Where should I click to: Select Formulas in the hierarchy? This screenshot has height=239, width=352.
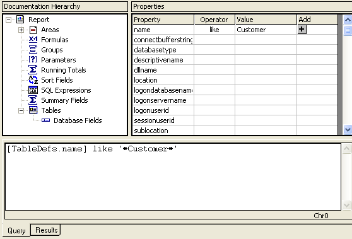pyautogui.click(x=54, y=40)
